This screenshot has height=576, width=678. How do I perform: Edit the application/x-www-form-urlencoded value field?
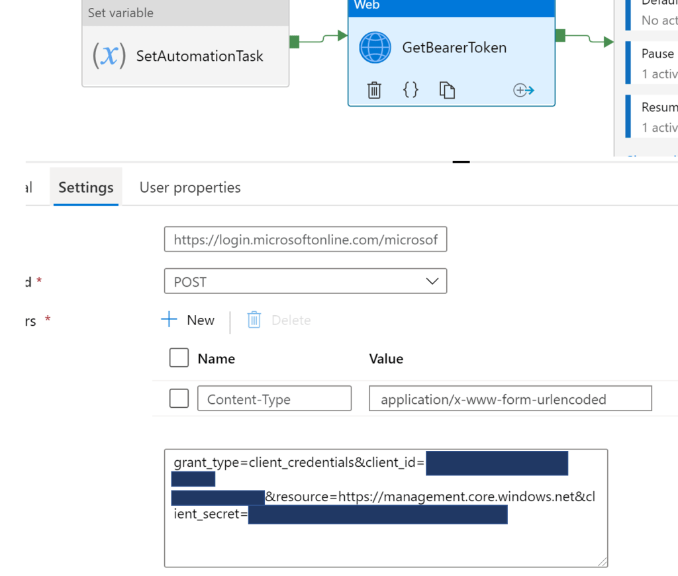tap(510, 399)
